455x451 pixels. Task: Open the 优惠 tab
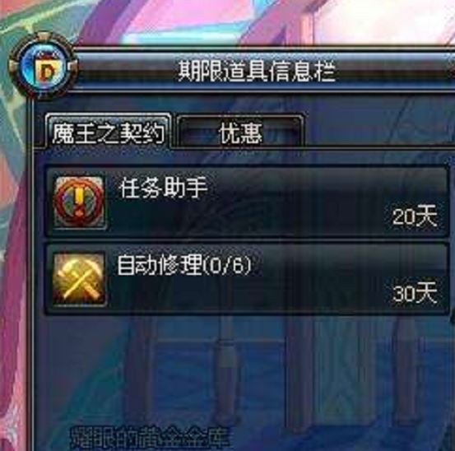pos(240,133)
